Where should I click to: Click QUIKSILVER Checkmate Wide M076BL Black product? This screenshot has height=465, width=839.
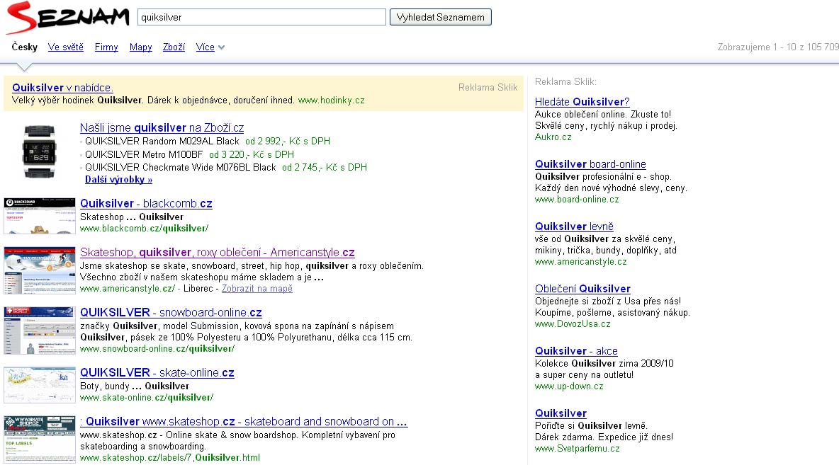[x=180, y=167]
